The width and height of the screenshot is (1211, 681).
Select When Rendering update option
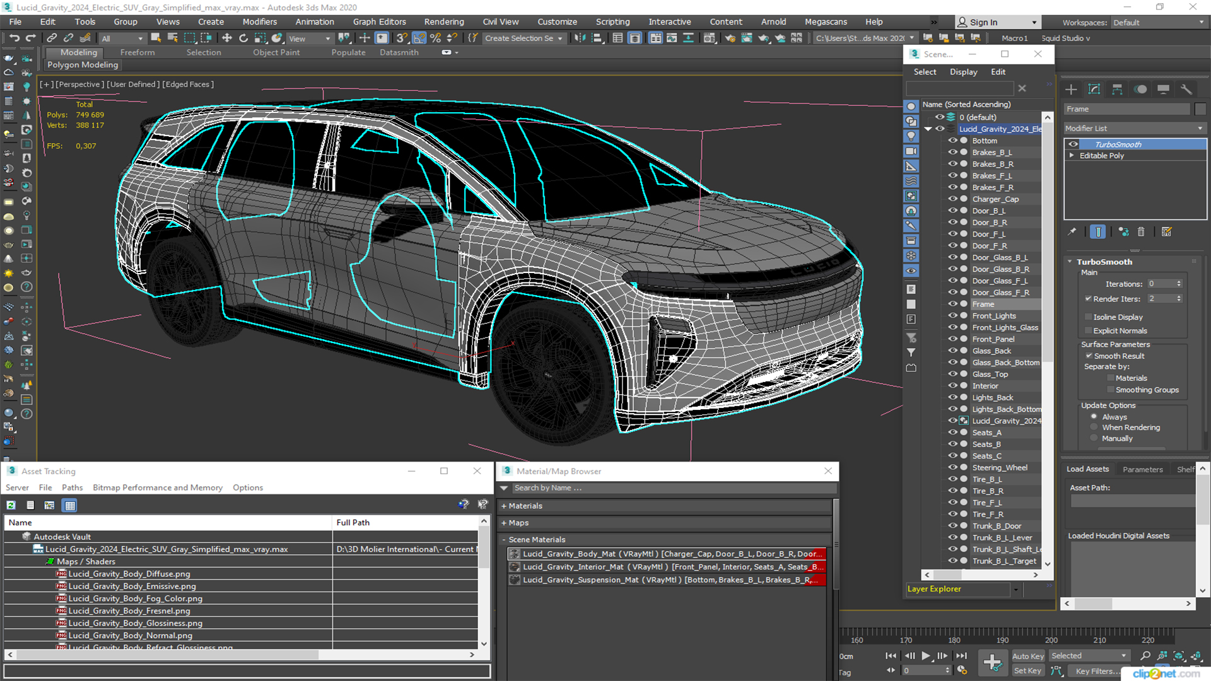pos(1094,428)
